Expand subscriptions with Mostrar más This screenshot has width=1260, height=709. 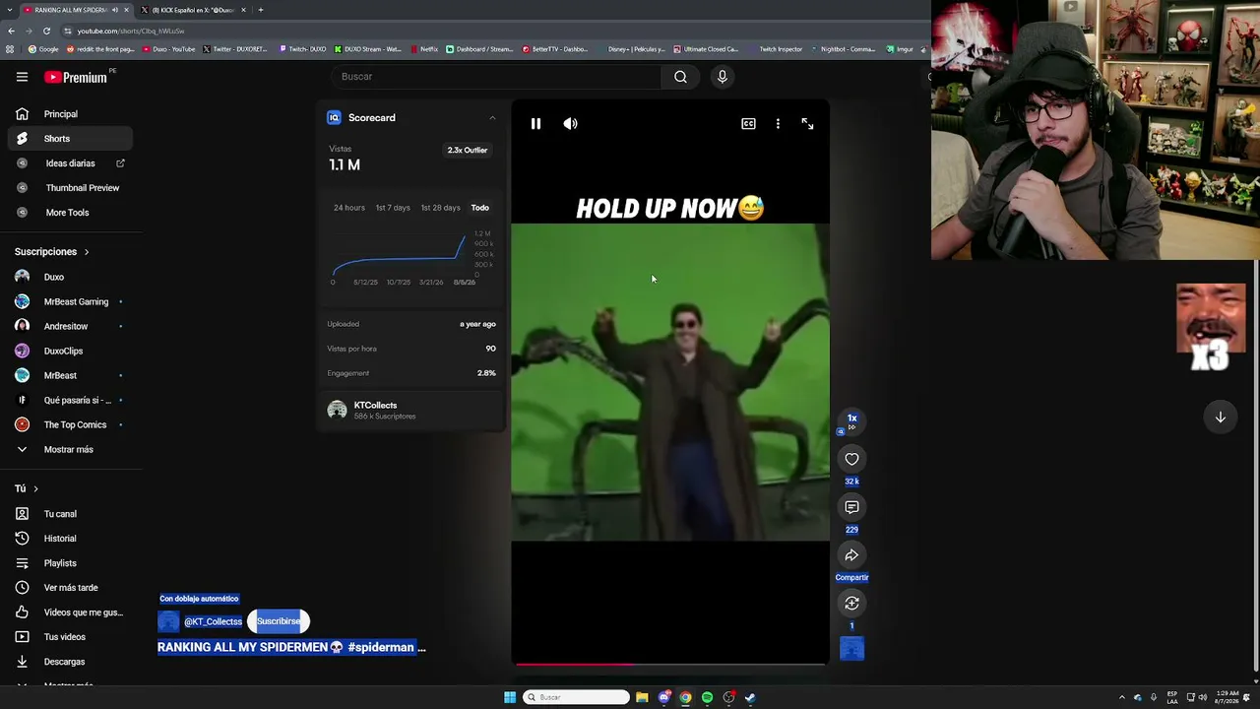tap(70, 449)
